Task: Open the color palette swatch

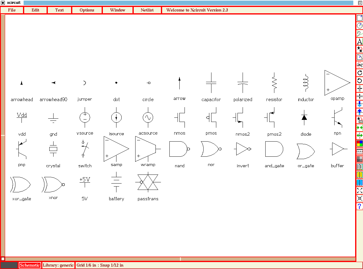Action: (x=360, y=143)
